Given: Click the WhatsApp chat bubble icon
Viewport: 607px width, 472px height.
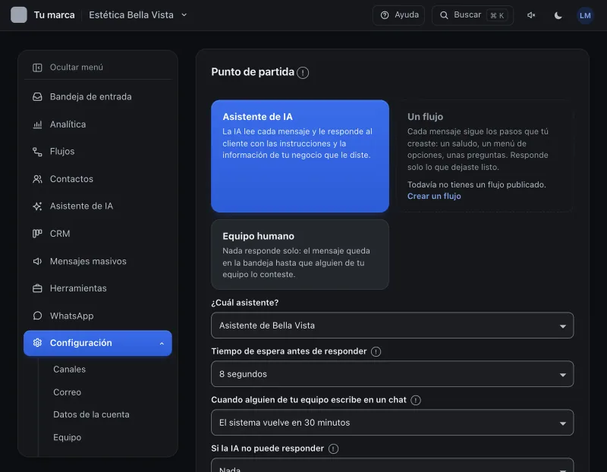Looking at the screenshot, I should pos(37,316).
